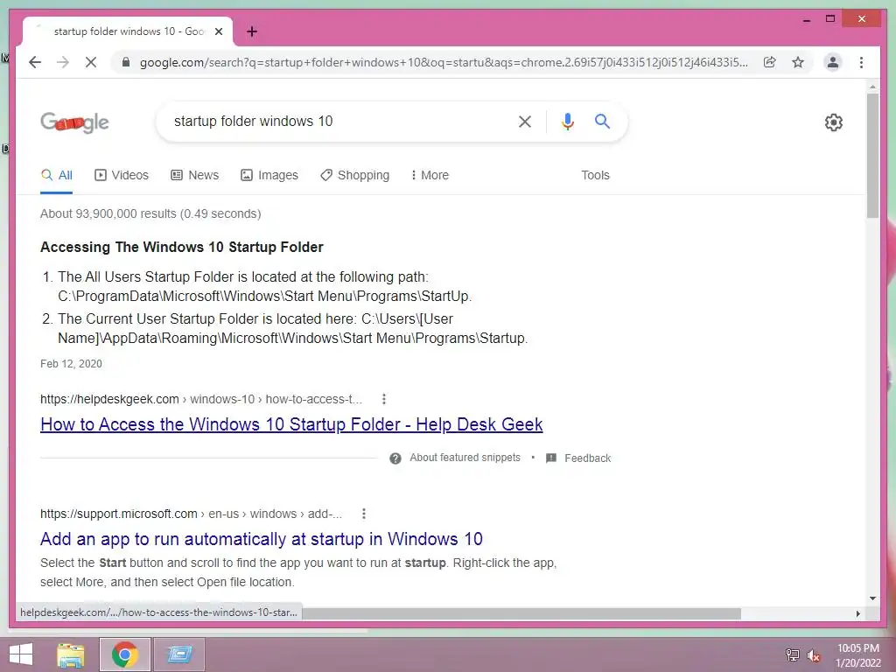
Task: Open the Windows Start button
Action: tap(21, 654)
